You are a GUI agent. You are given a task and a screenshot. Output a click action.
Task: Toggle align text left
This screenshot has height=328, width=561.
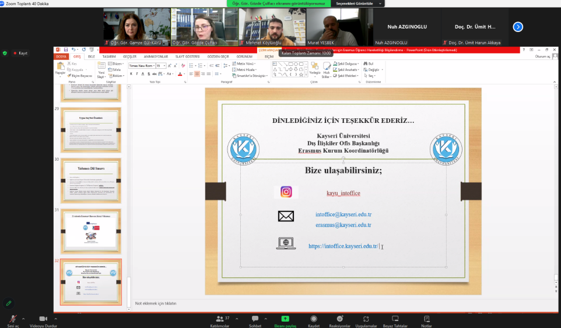pyautogui.click(x=191, y=74)
